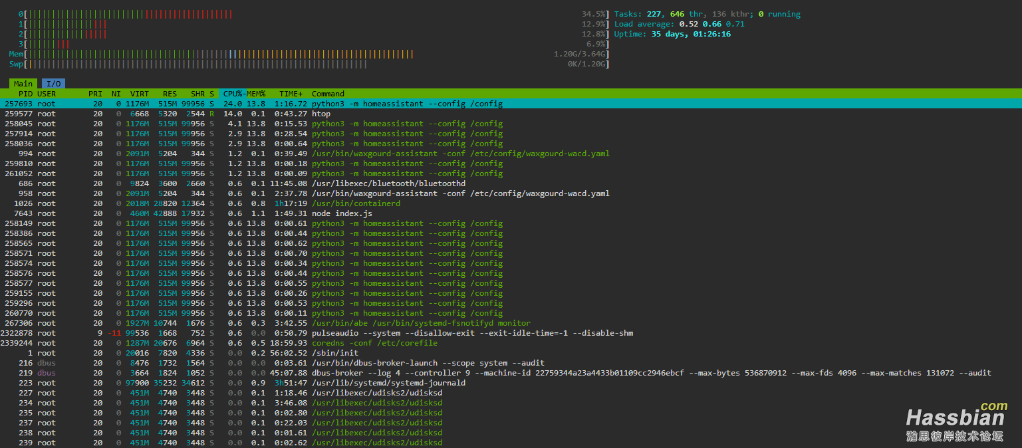Click the CPU 0 usage meter
This screenshot has height=448, width=1022.
point(313,14)
